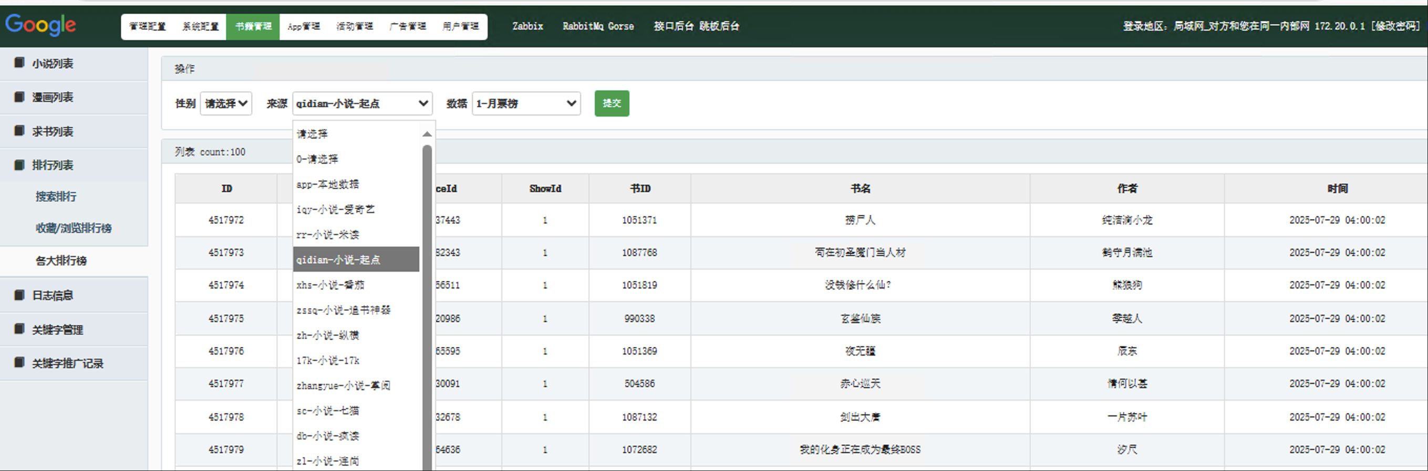Click the Google logo
1428x471 pixels.
pos(40,25)
